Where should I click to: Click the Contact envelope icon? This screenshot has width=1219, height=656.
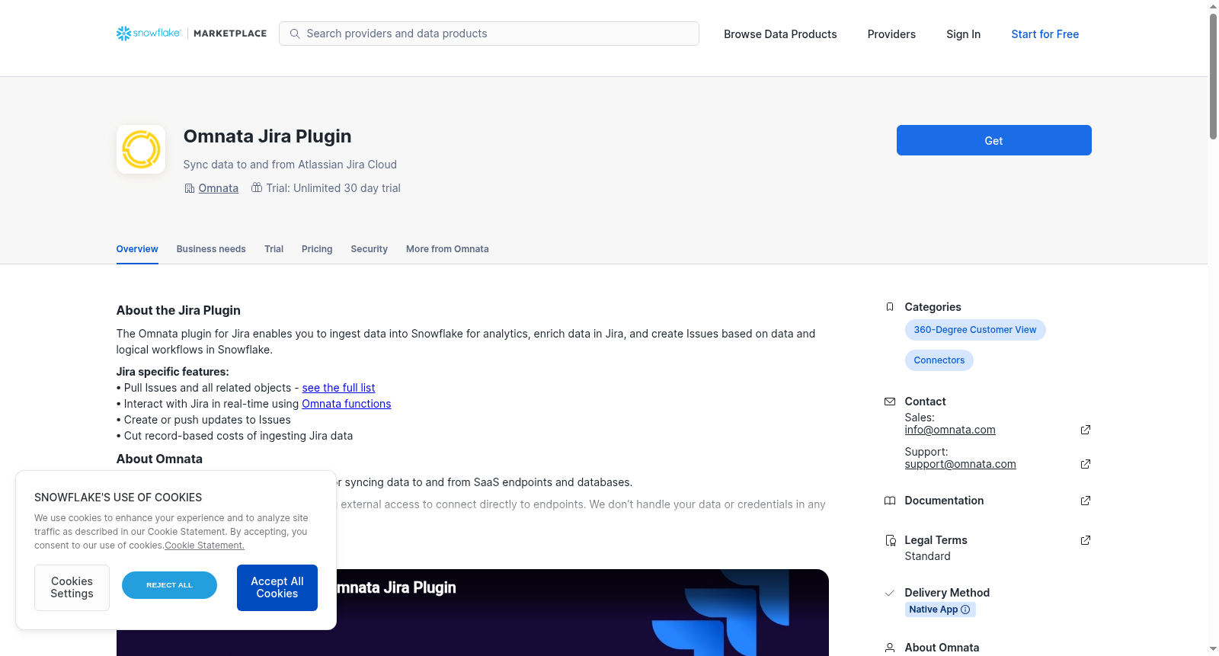click(x=890, y=402)
